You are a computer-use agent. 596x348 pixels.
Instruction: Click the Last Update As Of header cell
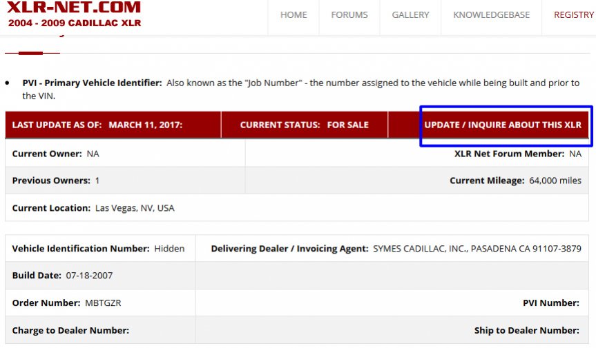(x=113, y=125)
